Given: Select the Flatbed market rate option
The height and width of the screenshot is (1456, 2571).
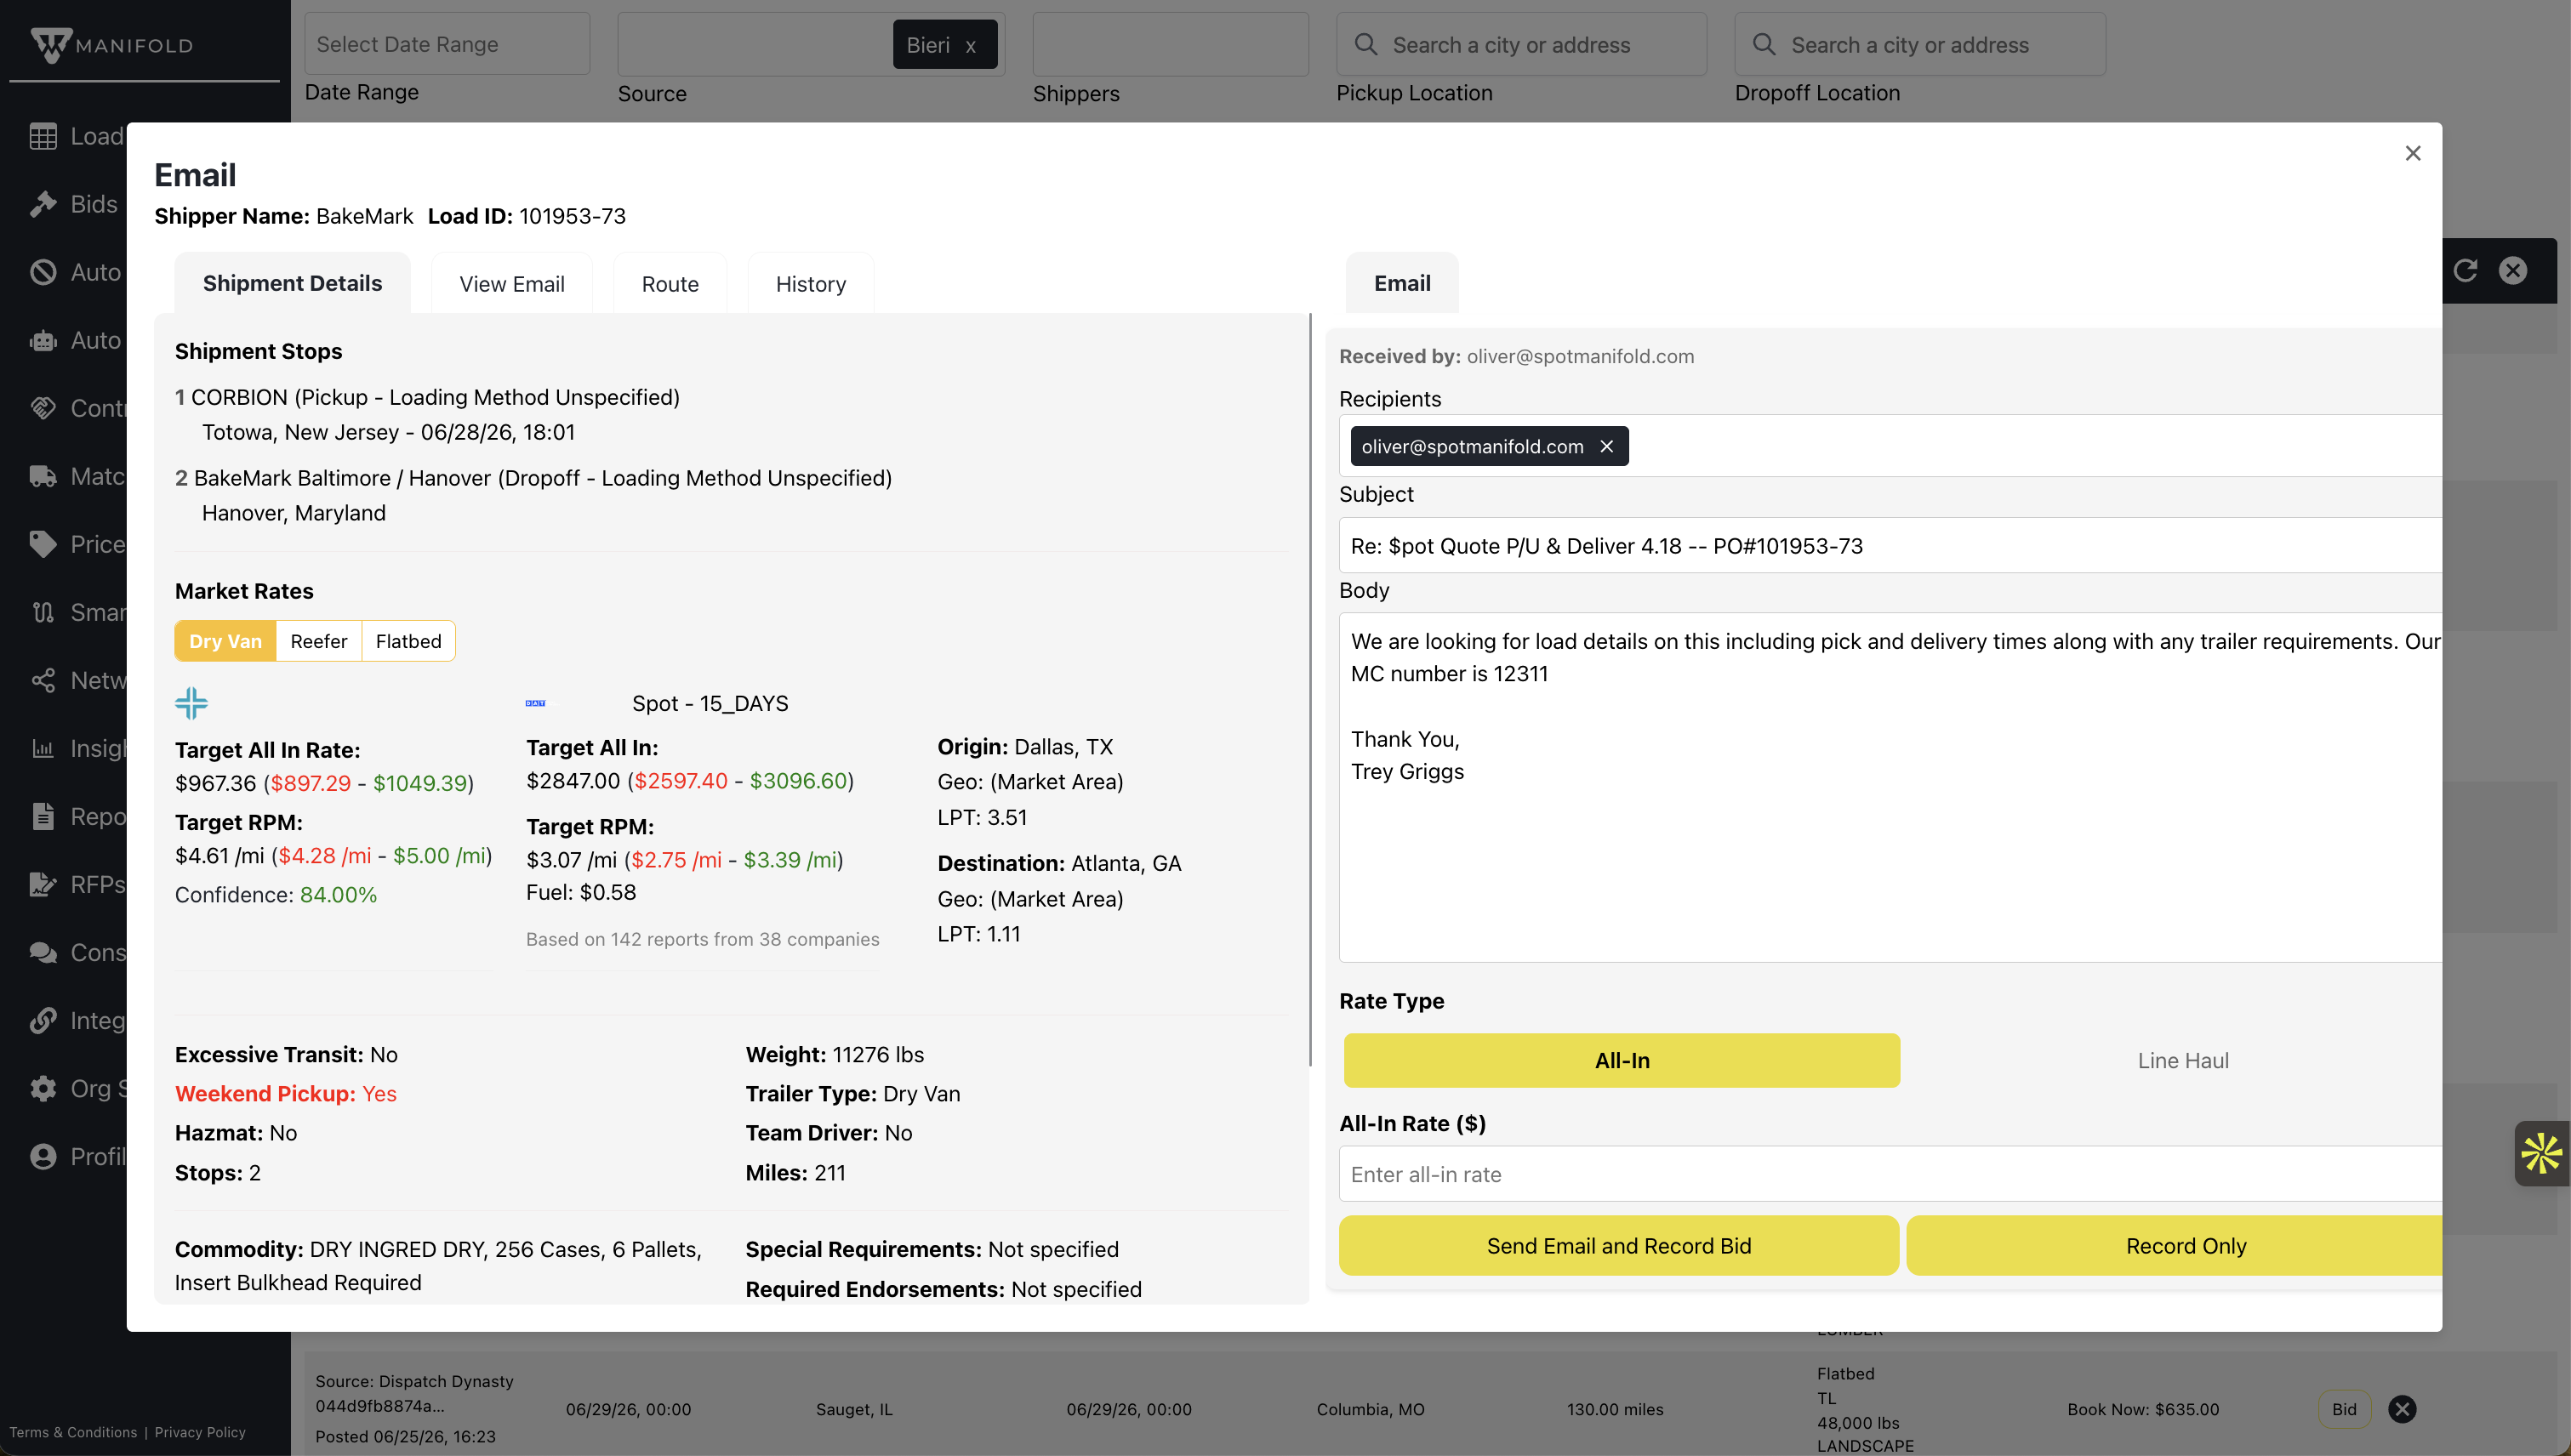Looking at the screenshot, I should (408, 641).
